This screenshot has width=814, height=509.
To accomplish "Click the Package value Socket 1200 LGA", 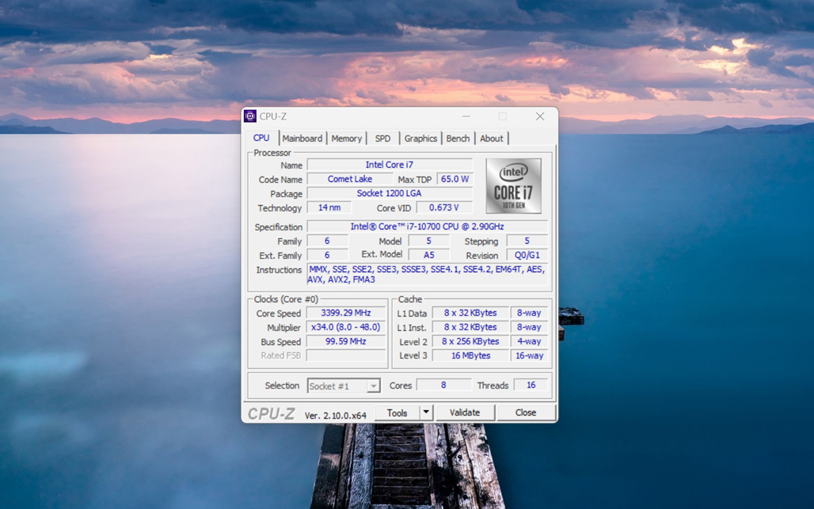I will 390,193.
